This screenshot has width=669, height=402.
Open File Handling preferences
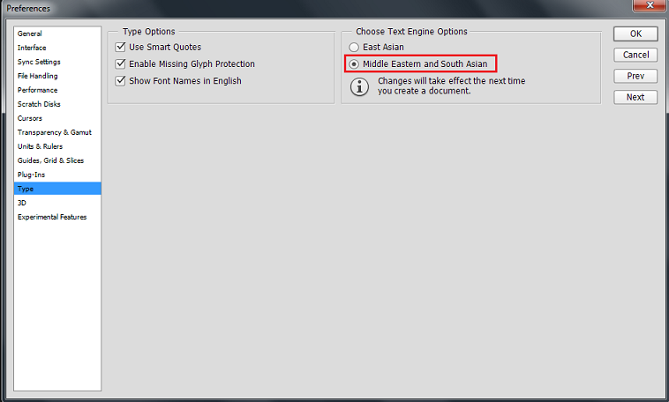click(x=38, y=76)
